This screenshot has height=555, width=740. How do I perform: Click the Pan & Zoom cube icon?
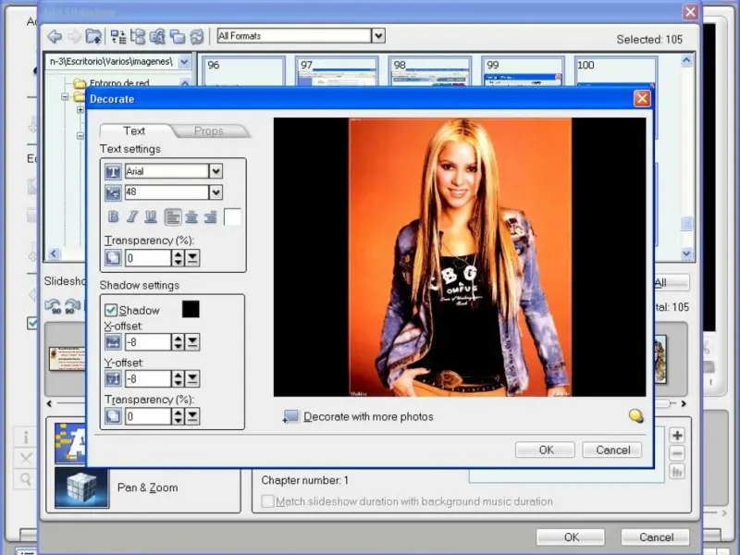(x=81, y=488)
